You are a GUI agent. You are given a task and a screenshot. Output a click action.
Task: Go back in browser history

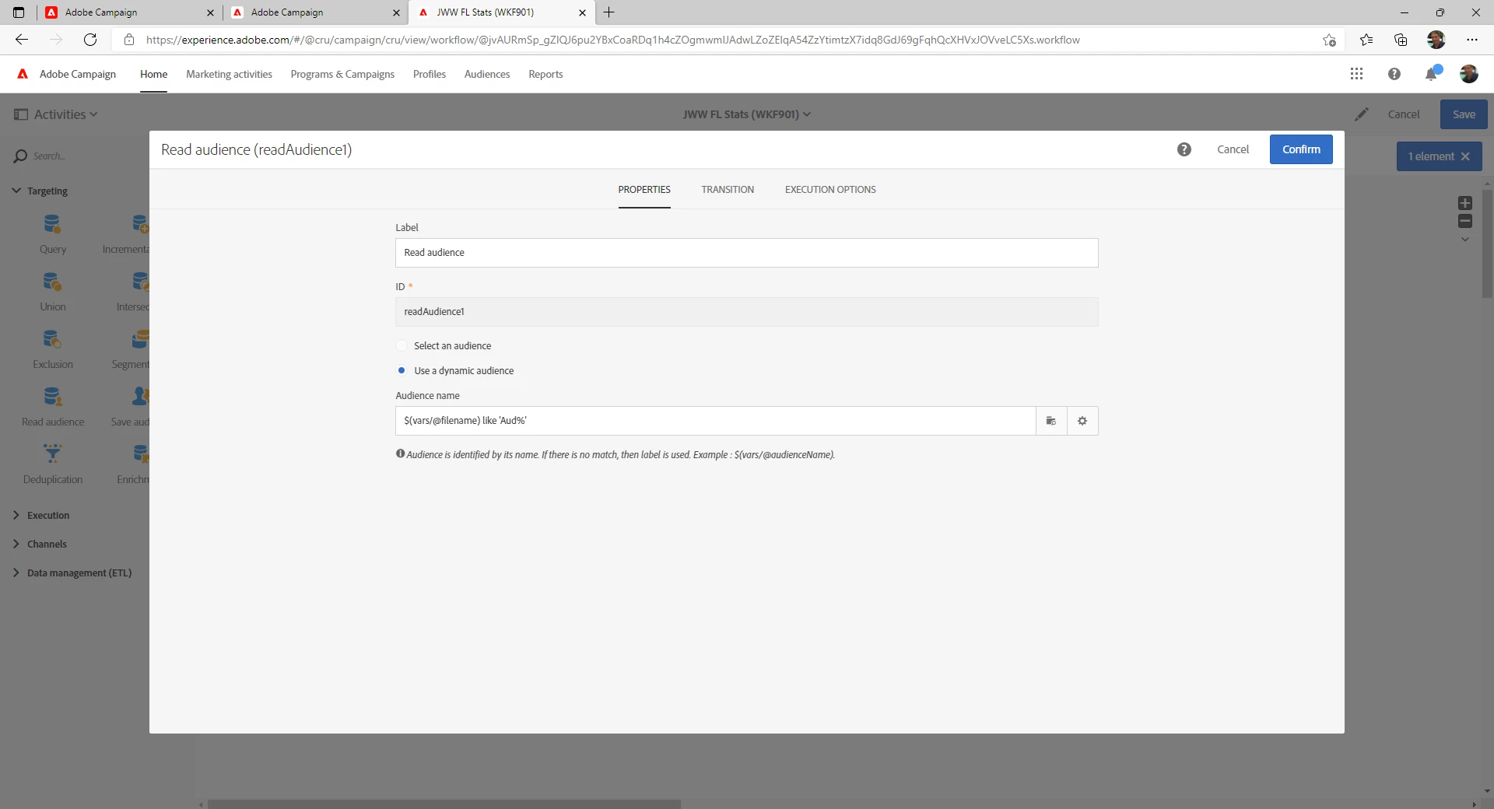(22, 40)
